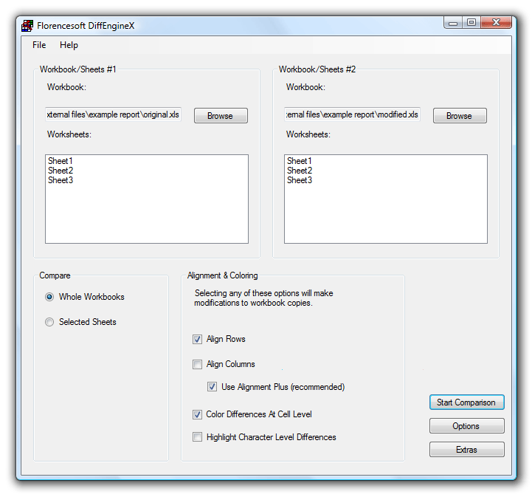Select Sheet1 in Workbook #2 list
The image size is (532, 497).
pos(300,161)
